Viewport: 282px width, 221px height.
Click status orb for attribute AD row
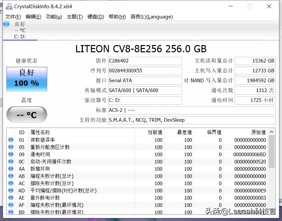(11, 190)
